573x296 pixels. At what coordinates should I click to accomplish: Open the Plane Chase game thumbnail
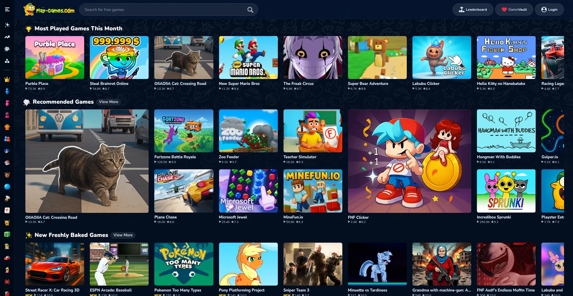[184, 191]
